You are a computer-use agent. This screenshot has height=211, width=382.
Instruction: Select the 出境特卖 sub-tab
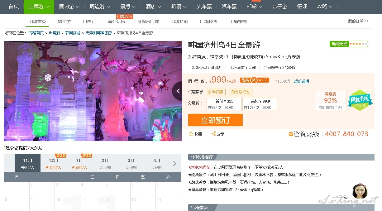pos(179,22)
